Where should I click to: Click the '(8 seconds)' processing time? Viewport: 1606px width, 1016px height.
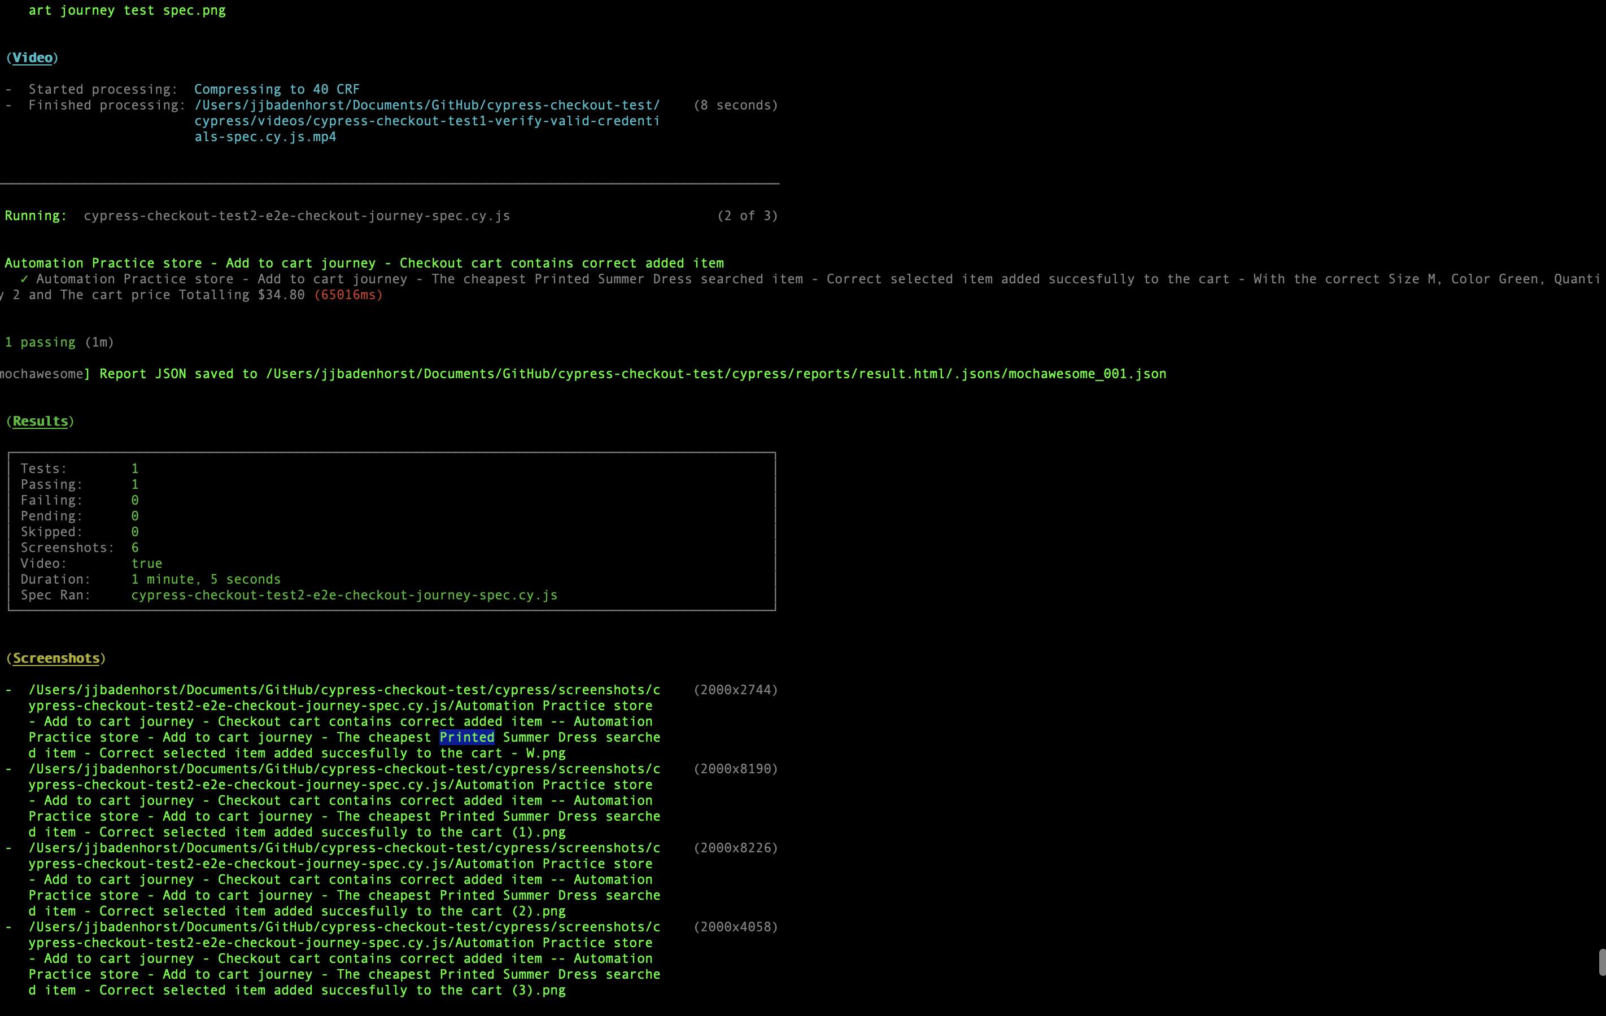736,106
